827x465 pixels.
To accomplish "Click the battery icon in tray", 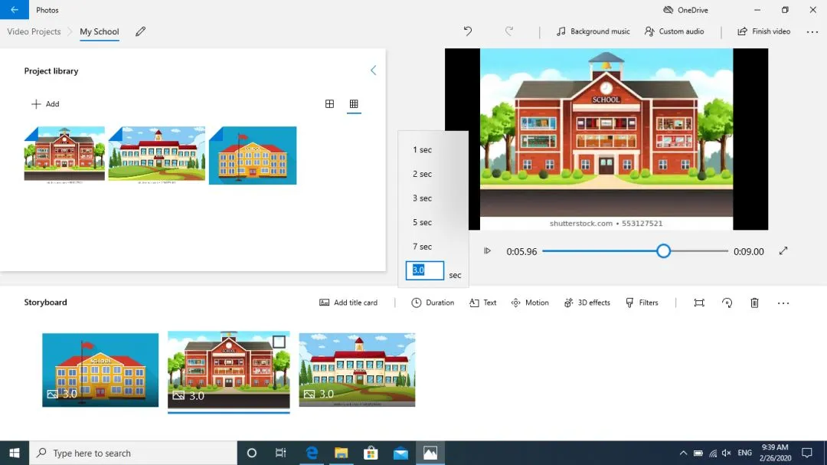I will 698,453.
